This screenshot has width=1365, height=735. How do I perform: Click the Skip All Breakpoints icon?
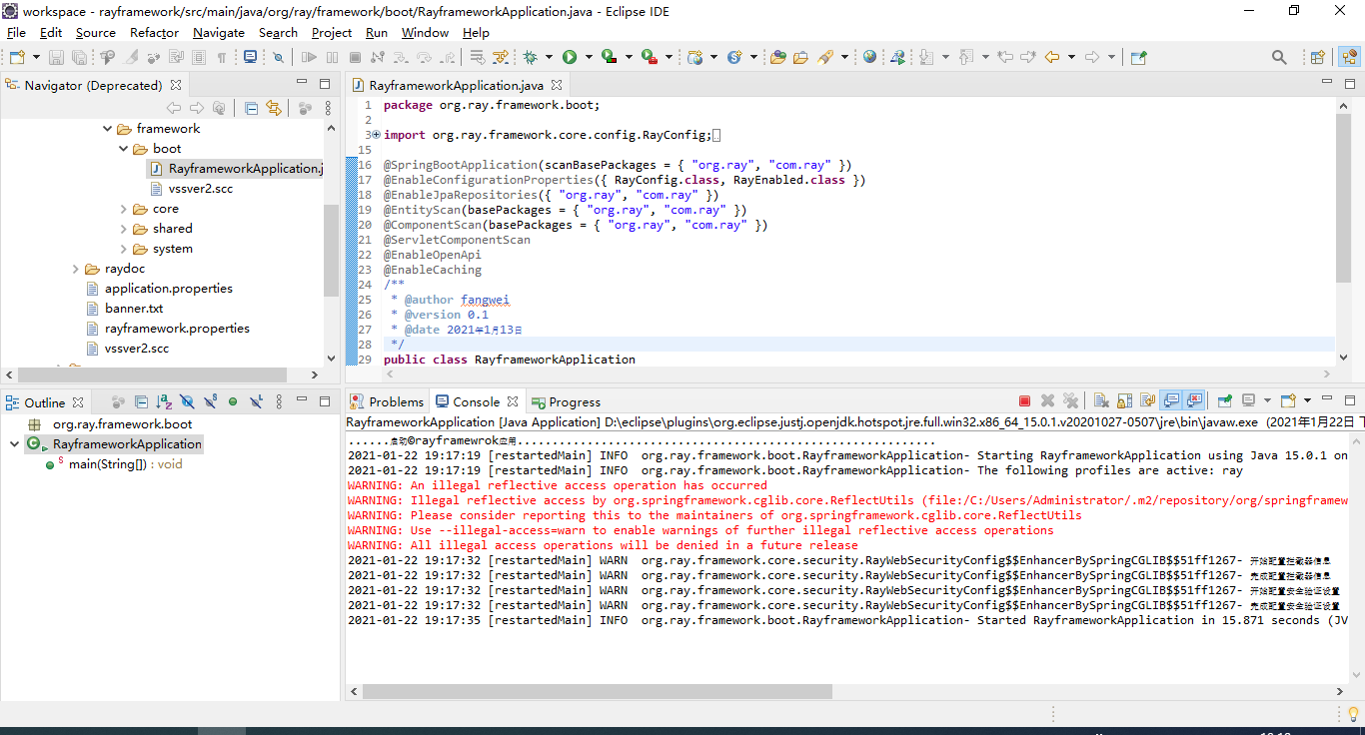point(278,57)
